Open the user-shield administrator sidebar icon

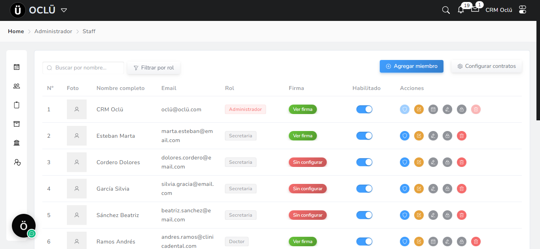click(17, 162)
